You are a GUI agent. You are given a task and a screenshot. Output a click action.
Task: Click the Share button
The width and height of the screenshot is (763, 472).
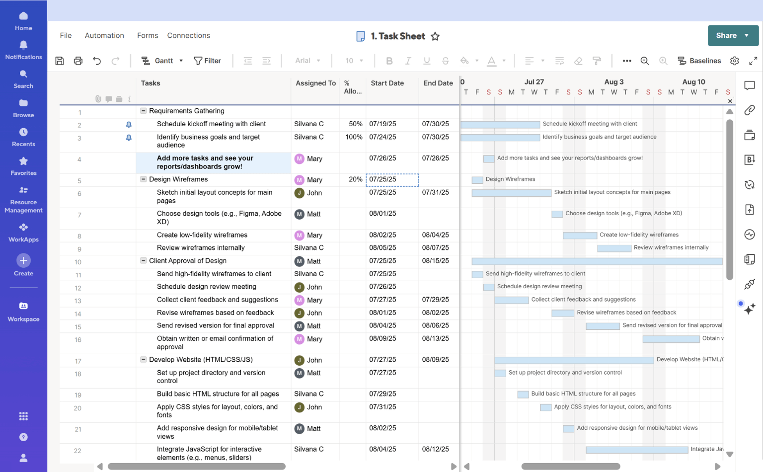[x=727, y=35]
